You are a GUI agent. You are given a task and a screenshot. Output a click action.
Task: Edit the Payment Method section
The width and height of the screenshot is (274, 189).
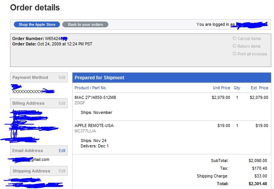coord(62,77)
